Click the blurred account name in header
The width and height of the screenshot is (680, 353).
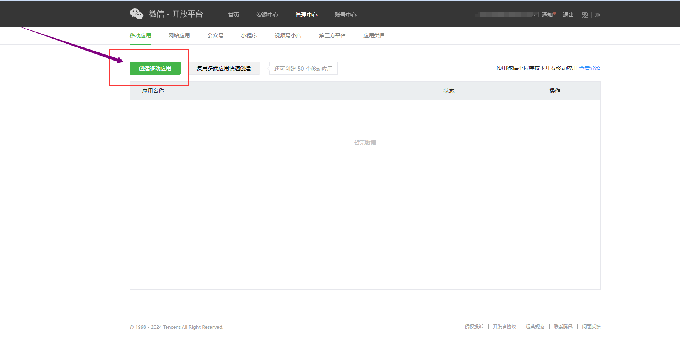point(506,15)
